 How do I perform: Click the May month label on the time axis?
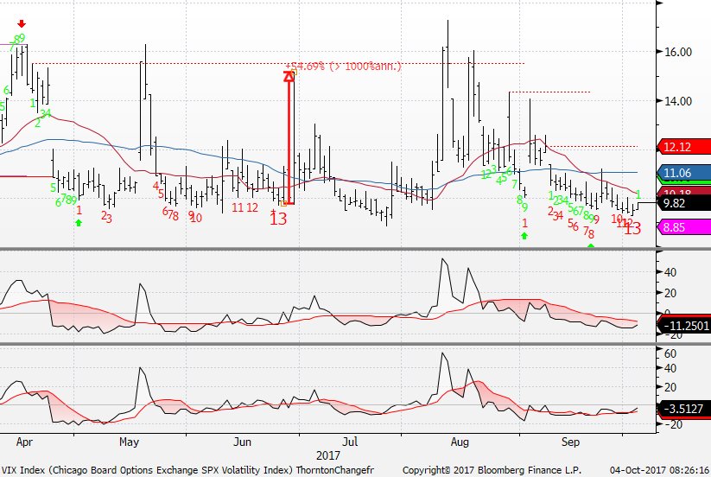(129, 442)
